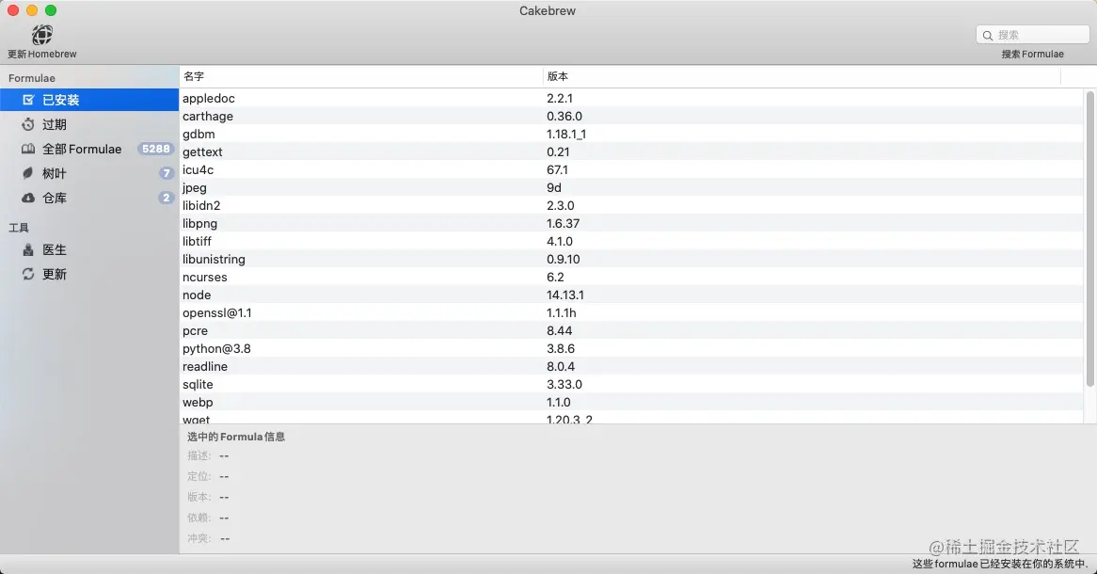Click the 更新 refresh arrows icon
This screenshot has width=1097, height=574.
pyautogui.click(x=28, y=275)
